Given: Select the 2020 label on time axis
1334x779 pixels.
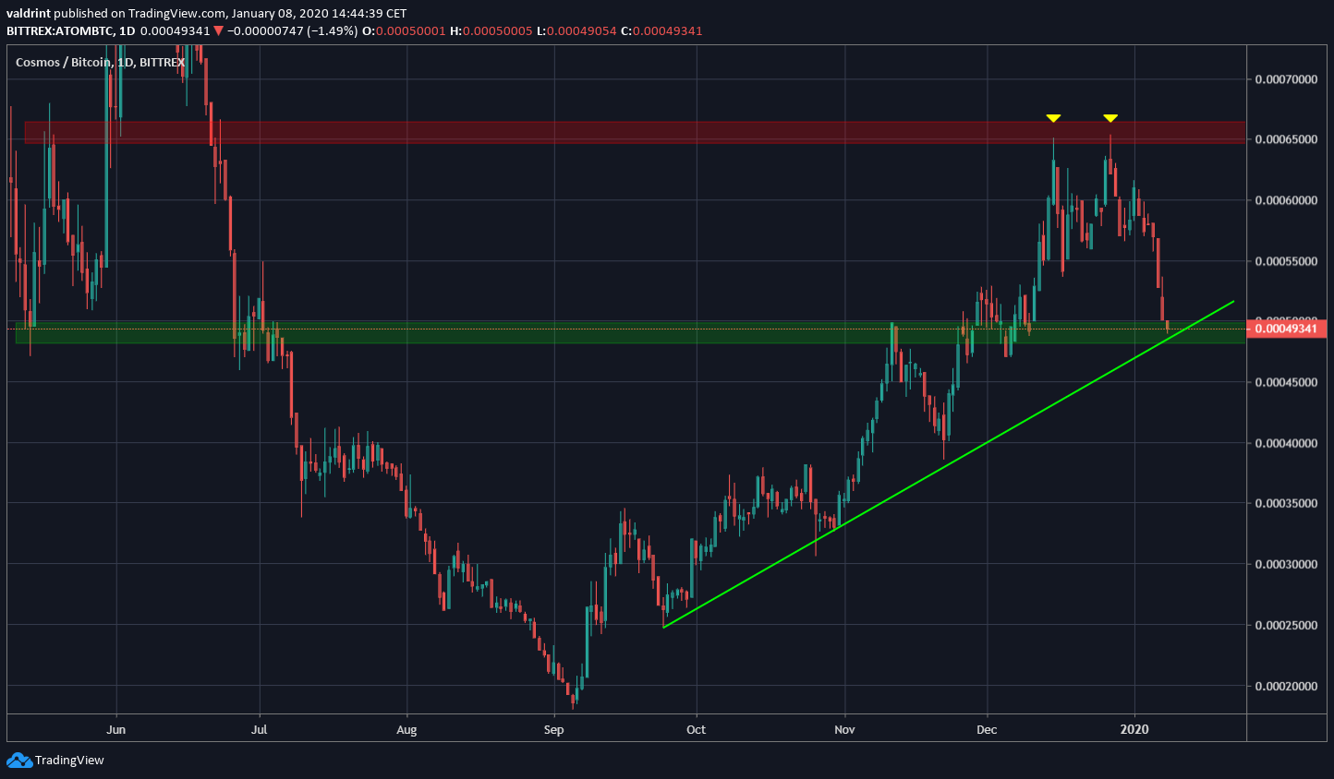Looking at the screenshot, I should pos(1134,729).
